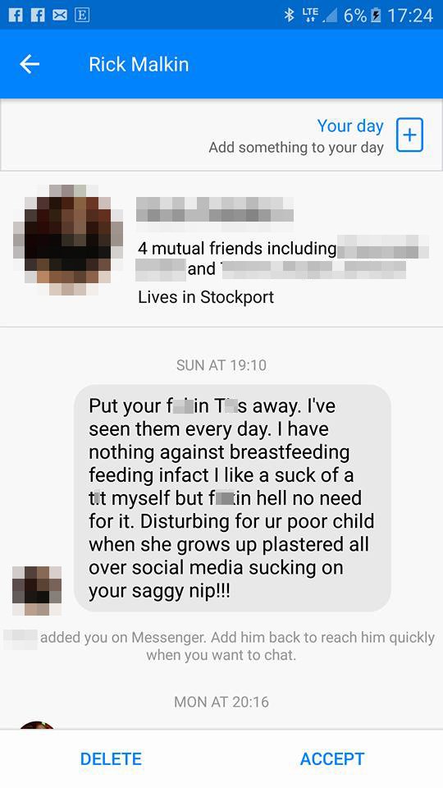The width and height of the screenshot is (443, 788).
Task: Tap the gray message bubble text
Action: tap(232, 498)
